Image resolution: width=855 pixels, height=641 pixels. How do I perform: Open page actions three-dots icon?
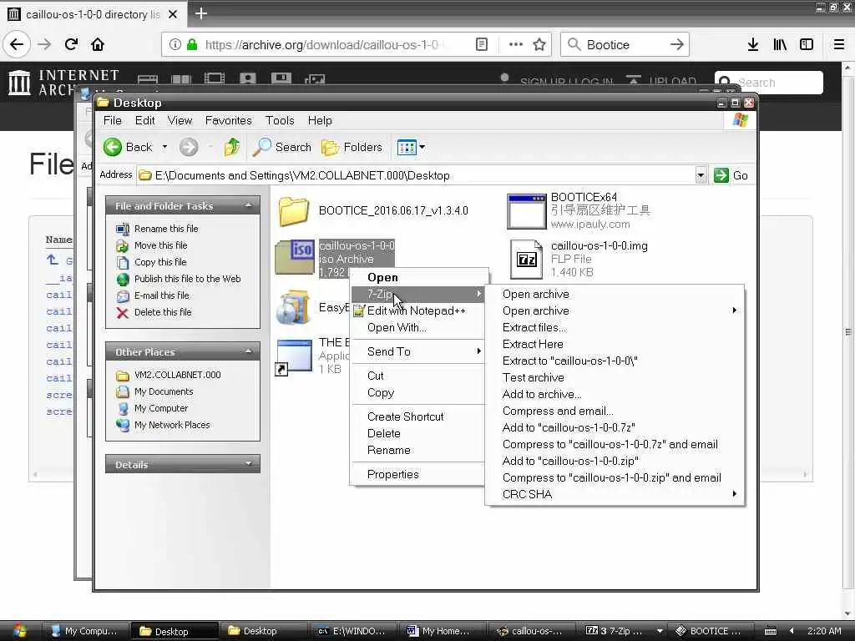(516, 45)
